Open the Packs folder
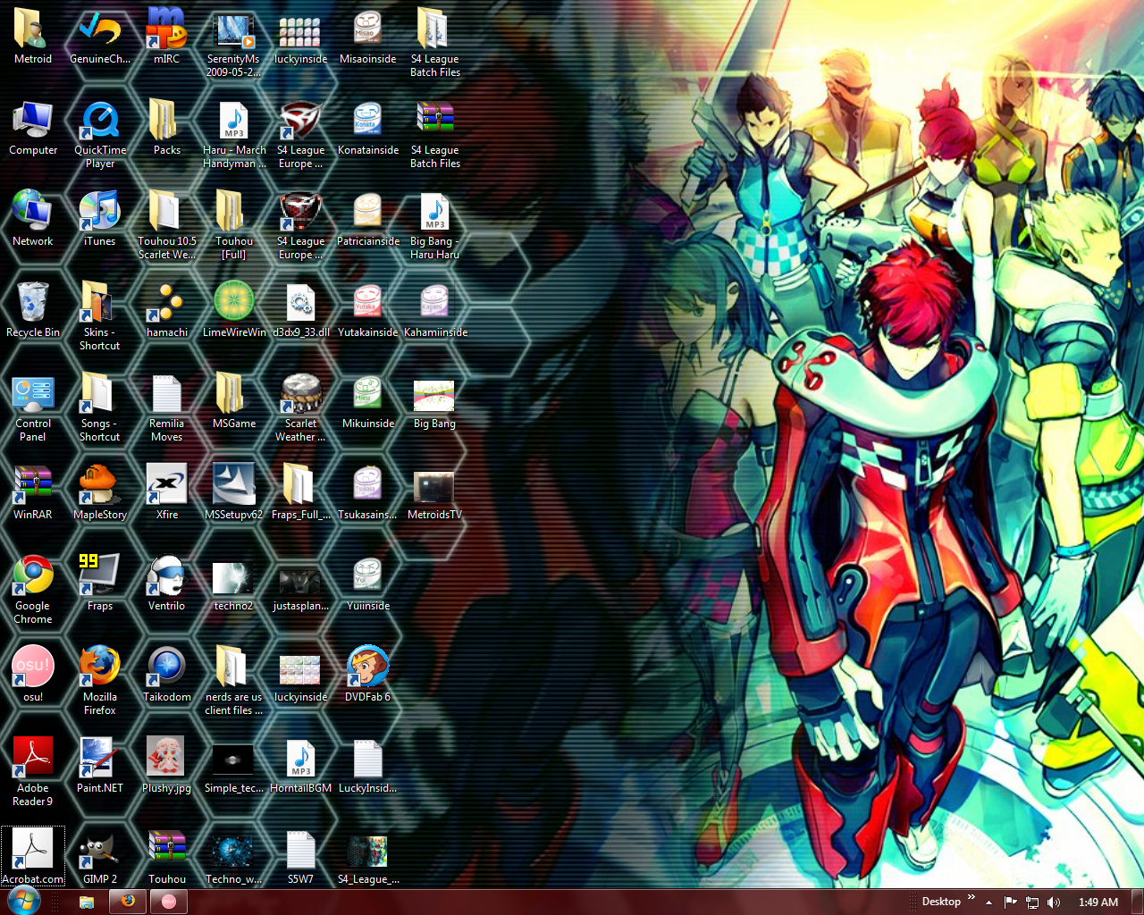Image resolution: width=1144 pixels, height=915 pixels. point(167,128)
